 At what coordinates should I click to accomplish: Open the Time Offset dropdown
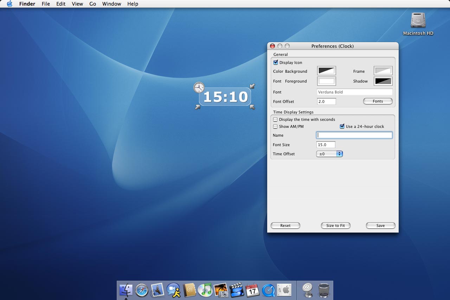click(329, 154)
